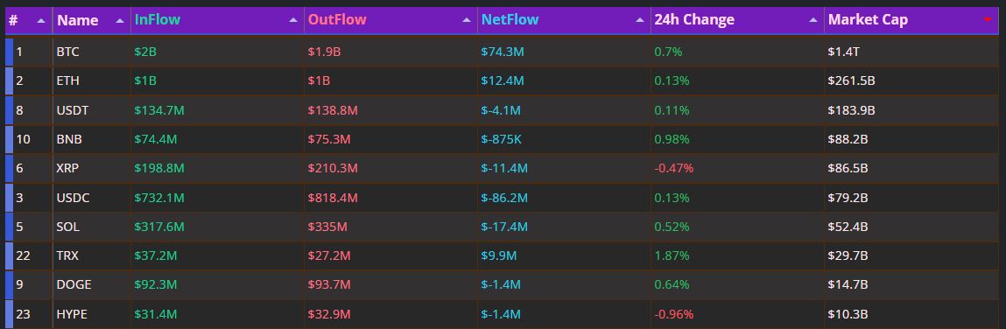Click NetFlow column sort arrow
Image resolution: width=1006 pixels, height=329 pixels.
click(x=640, y=20)
